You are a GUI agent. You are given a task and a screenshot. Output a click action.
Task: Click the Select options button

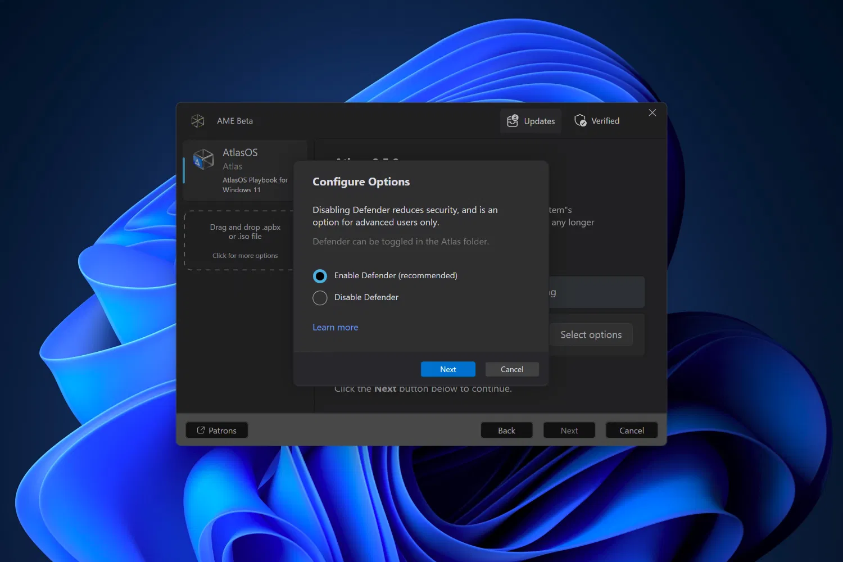click(x=591, y=334)
